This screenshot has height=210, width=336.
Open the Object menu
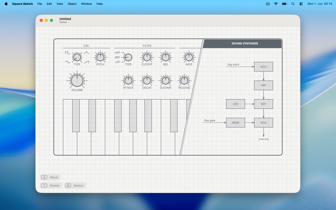(72, 4)
